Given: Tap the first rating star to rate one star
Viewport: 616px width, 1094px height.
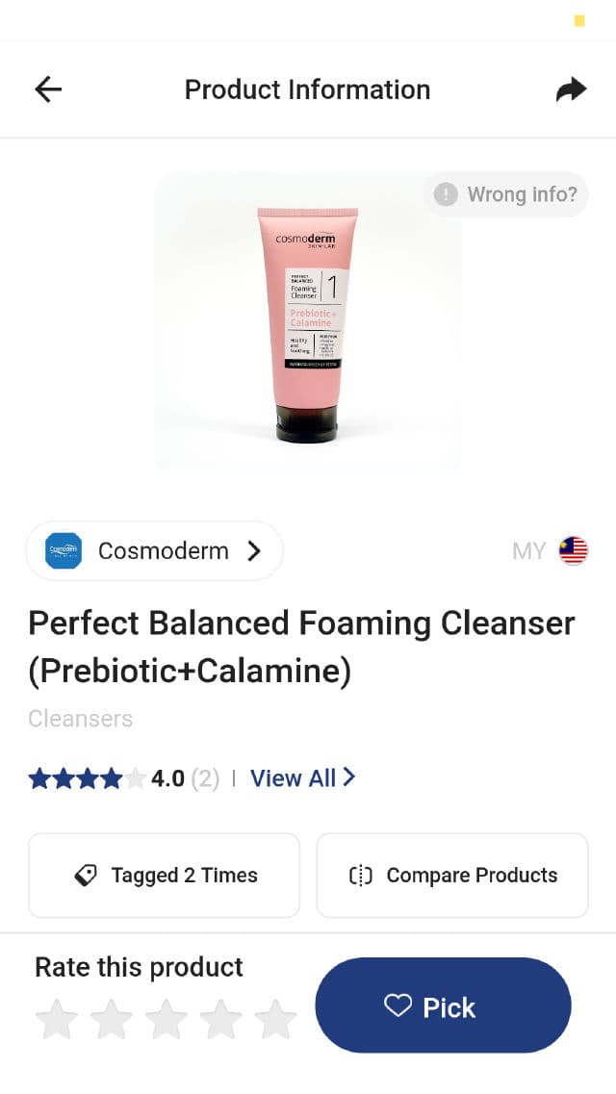Looking at the screenshot, I should 57,1017.
